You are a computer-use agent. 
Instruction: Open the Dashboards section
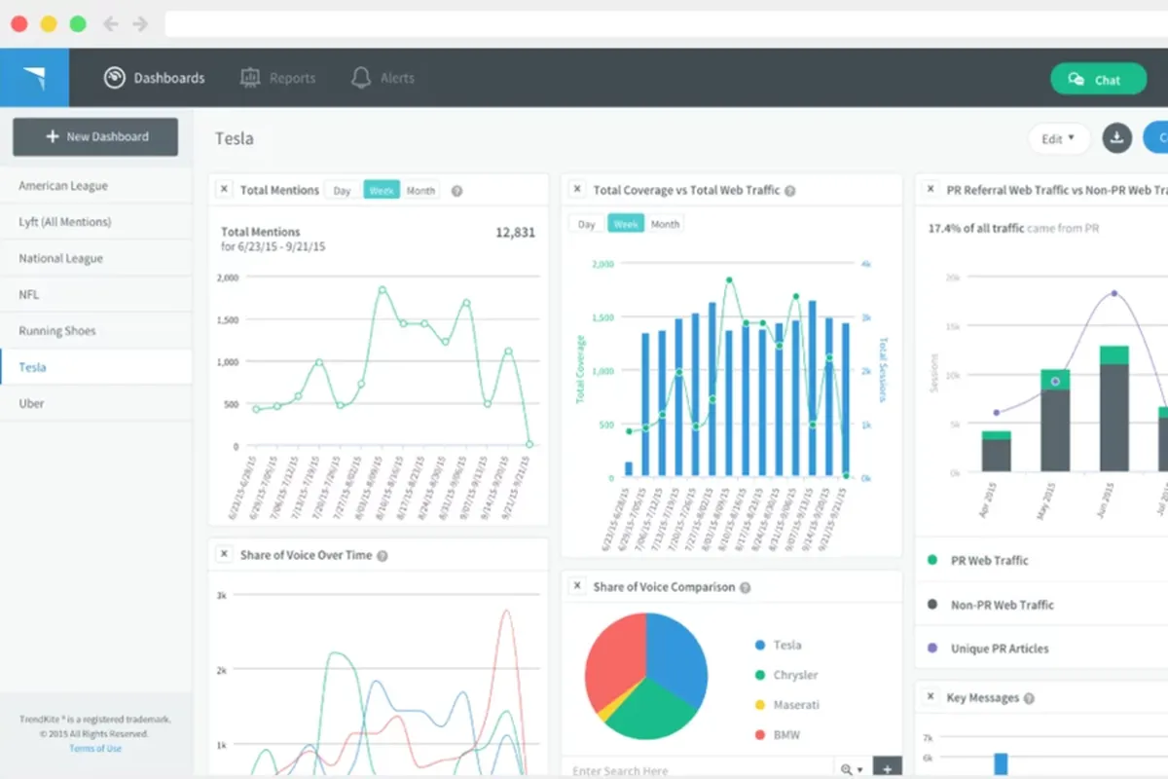(x=155, y=78)
